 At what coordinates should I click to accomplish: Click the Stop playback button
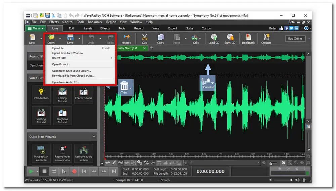[x=44, y=171]
